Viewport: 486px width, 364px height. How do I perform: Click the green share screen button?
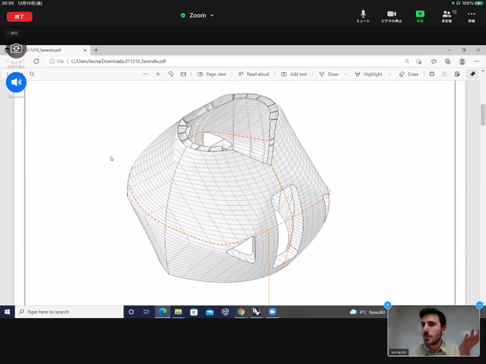coord(420,15)
